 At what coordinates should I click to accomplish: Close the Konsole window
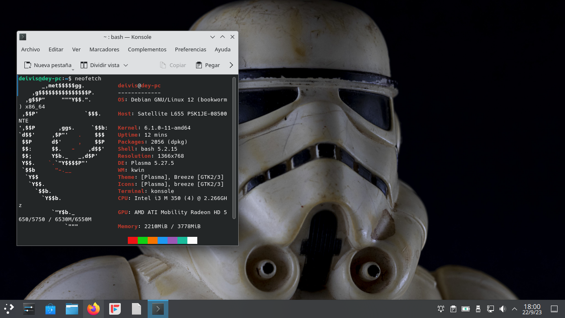[x=232, y=37]
